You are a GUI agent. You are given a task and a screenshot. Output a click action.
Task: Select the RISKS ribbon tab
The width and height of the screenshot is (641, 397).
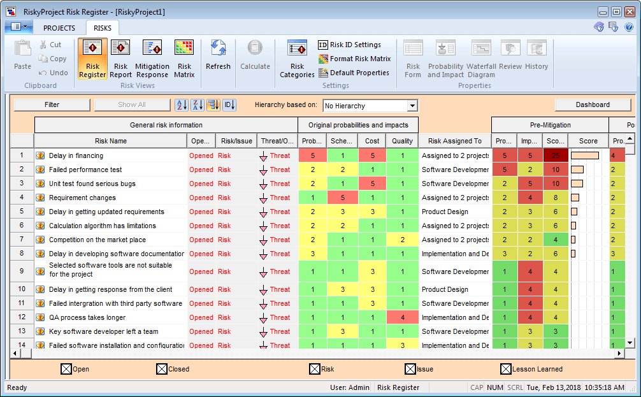pyautogui.click(x=101, y=28)
